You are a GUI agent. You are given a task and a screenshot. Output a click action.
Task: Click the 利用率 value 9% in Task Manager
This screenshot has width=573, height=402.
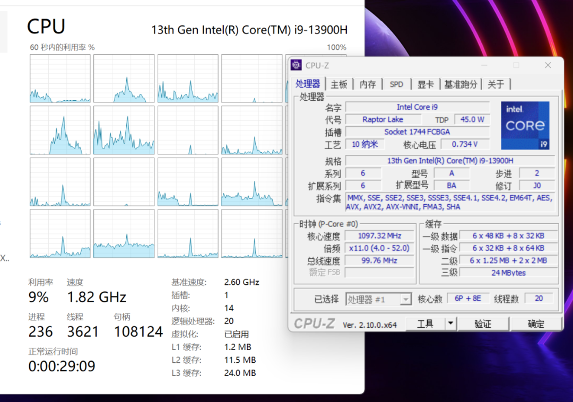(x=38, y=297)
